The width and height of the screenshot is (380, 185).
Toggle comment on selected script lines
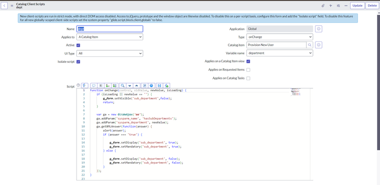click(x=94, y=86)
